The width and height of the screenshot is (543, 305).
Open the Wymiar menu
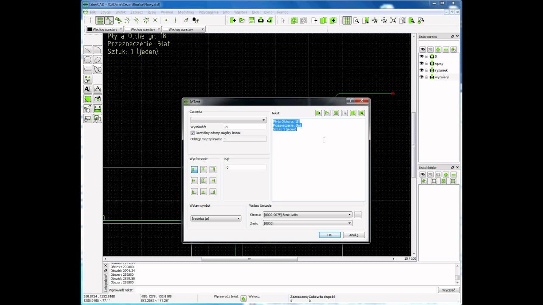[x=167, y=12]
